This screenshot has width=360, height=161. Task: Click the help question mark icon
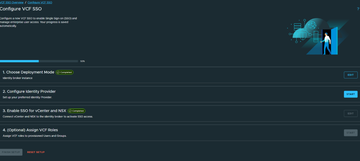[x=358, y=9]
